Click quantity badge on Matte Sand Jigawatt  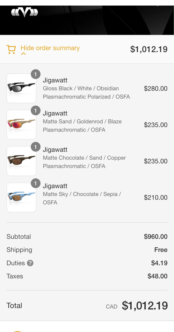[x=35, y=111]
